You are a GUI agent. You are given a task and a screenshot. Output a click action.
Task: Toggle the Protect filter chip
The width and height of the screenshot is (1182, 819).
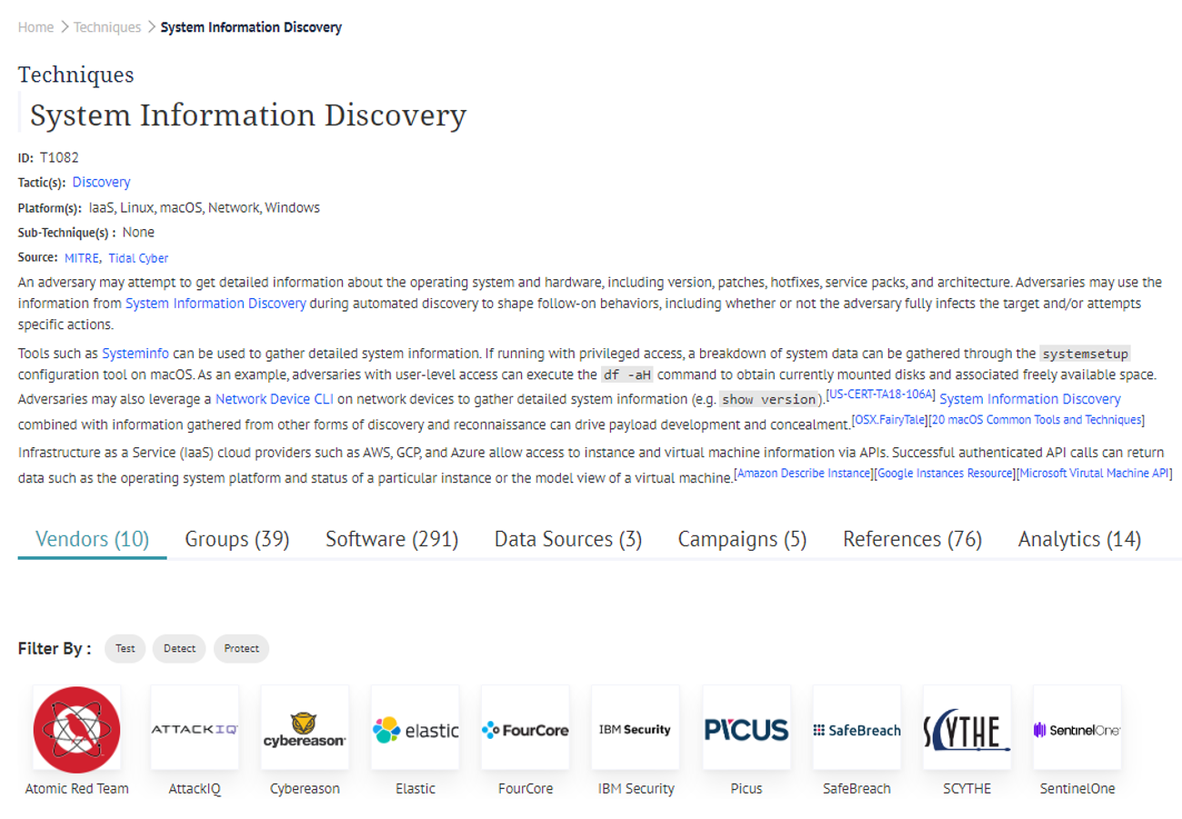pyautogui.click(x=242, y=648)
